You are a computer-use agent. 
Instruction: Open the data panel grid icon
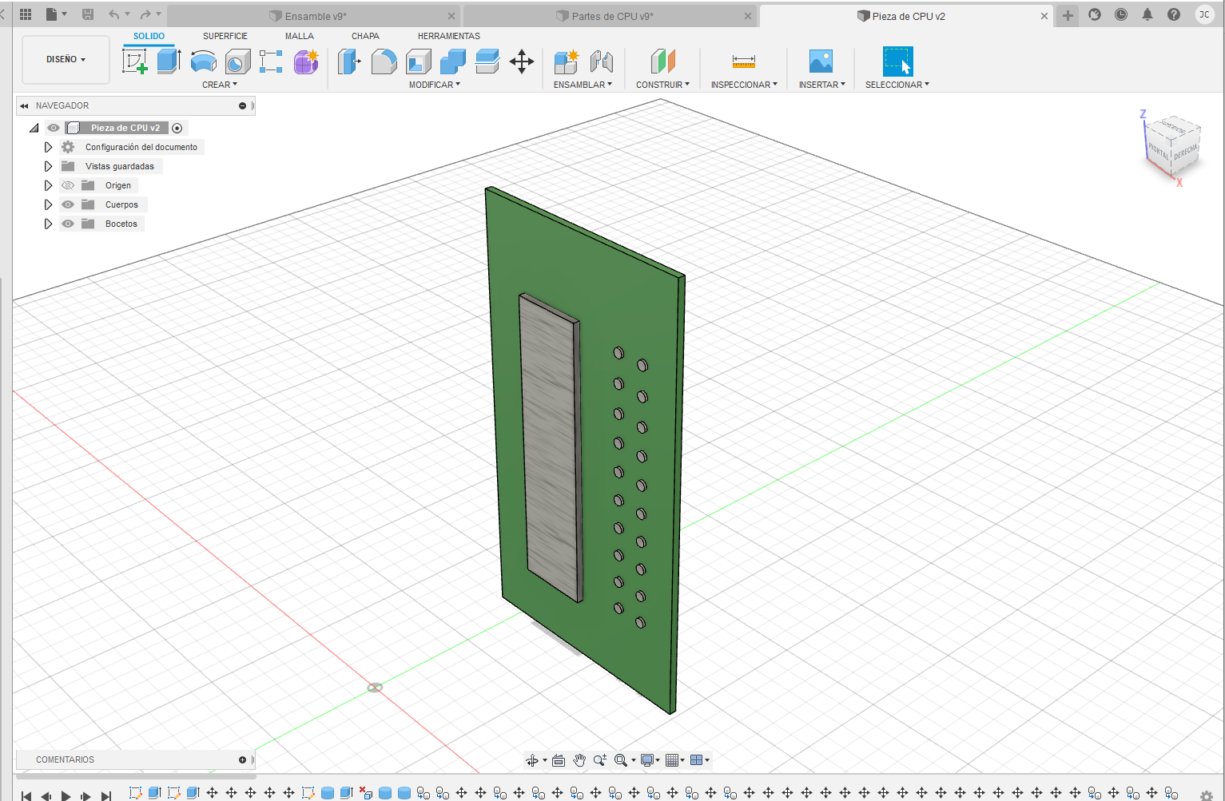coord(26,14)
